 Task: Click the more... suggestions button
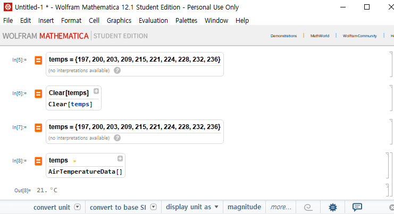click(x=281, y=207)
